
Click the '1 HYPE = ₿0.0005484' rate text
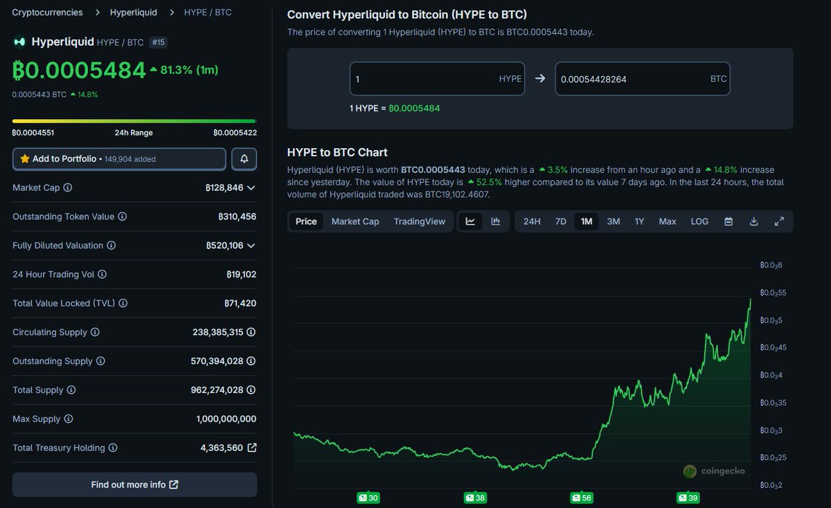[x=395, y=108]
